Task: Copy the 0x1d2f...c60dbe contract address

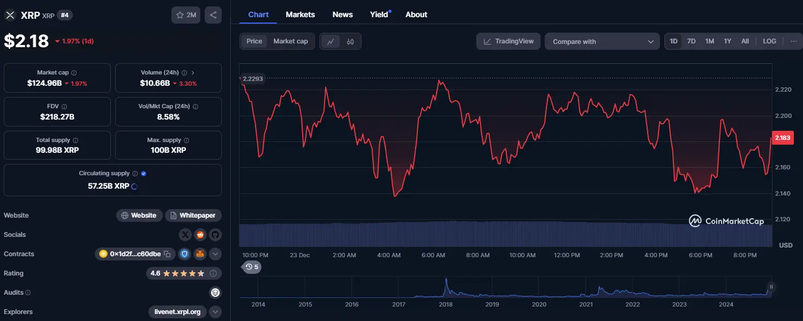Action: click(x=167, y=254)
